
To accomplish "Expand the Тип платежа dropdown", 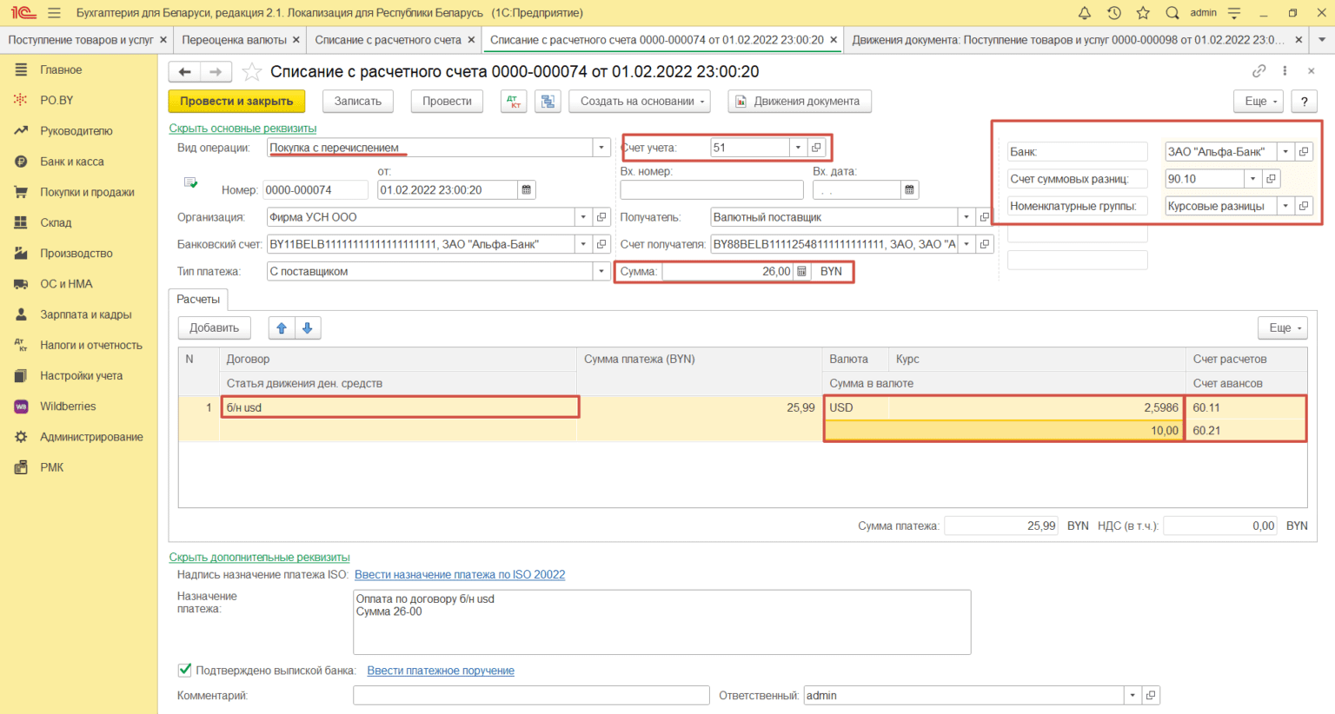I will tap(601, 272).
